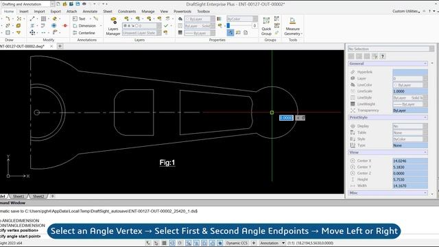Open the Constraints ribbon tab
Image resolution: width=439 pixels, height=247 pixels.
(126, 11)
